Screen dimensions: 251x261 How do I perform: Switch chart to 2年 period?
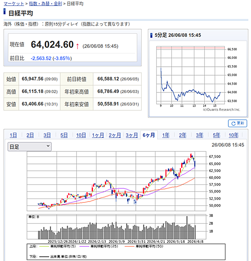click(x=182, y=135)
